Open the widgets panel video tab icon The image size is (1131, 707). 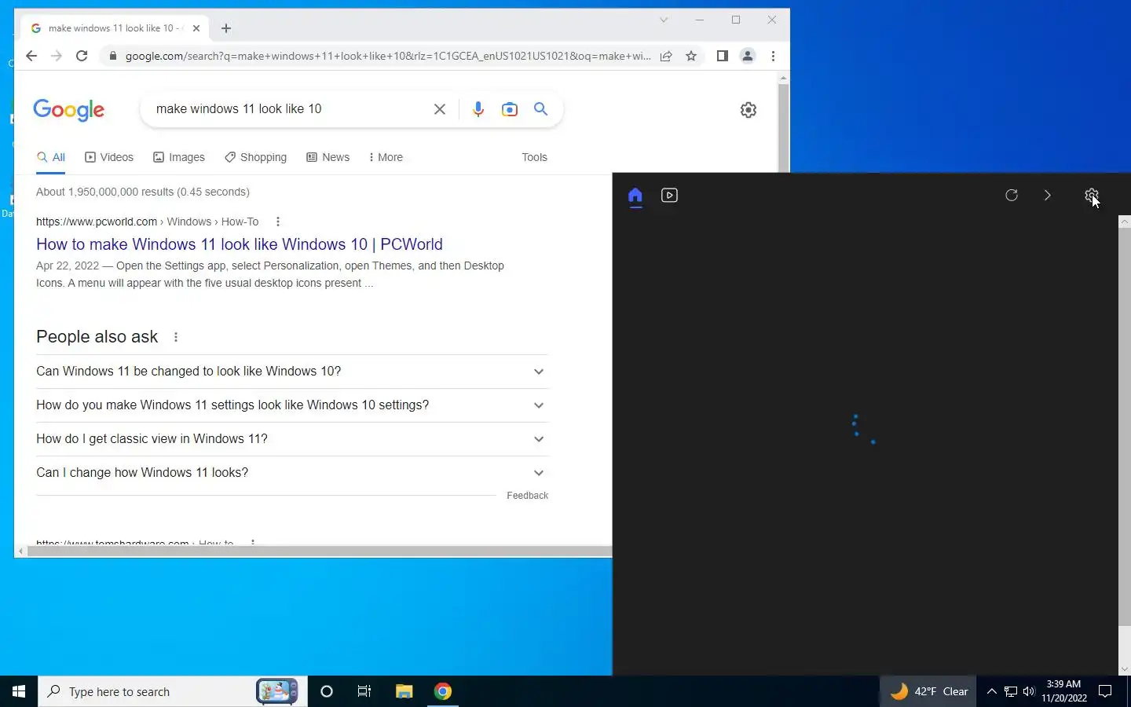[669, 195]
